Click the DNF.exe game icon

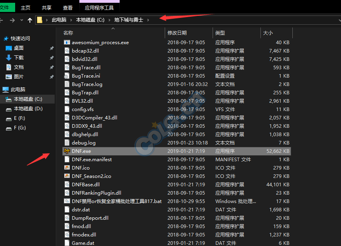click(67, 151)
